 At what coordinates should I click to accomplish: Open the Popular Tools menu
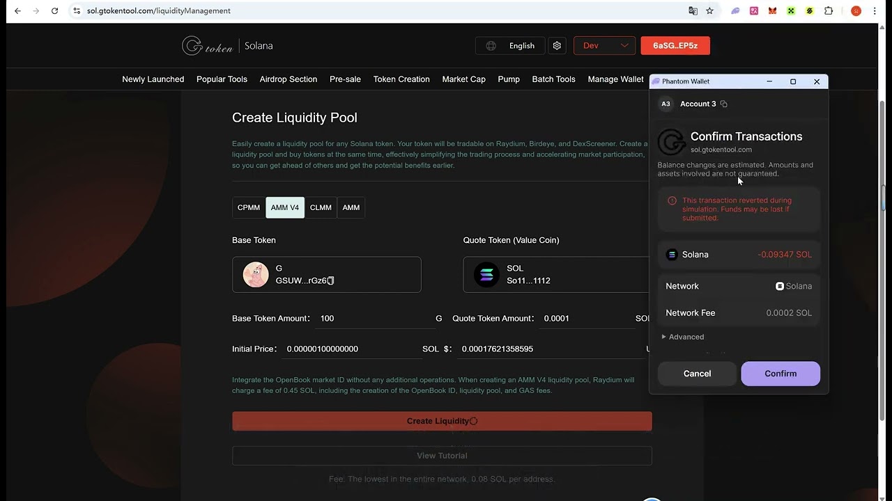point(222,79)
